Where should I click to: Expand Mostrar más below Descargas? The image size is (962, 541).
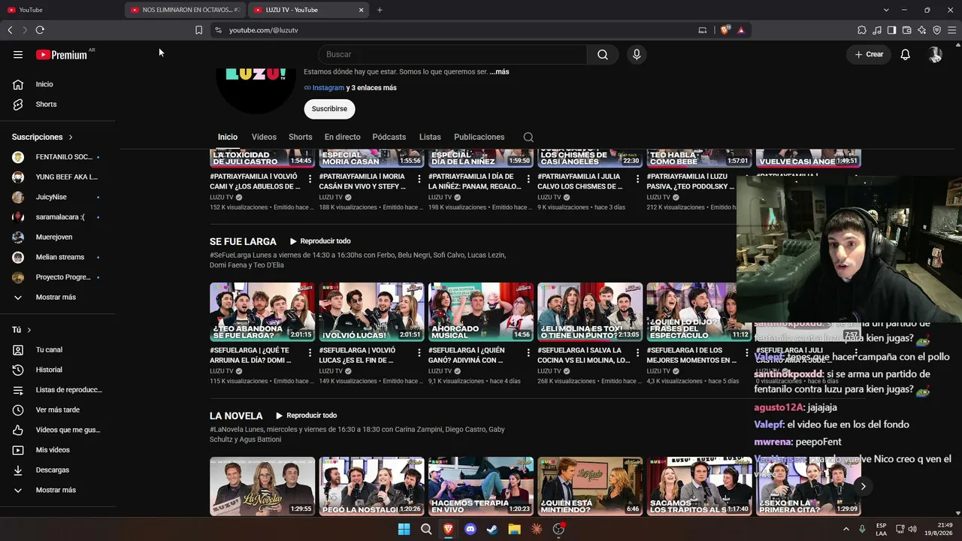pos(57,490)
